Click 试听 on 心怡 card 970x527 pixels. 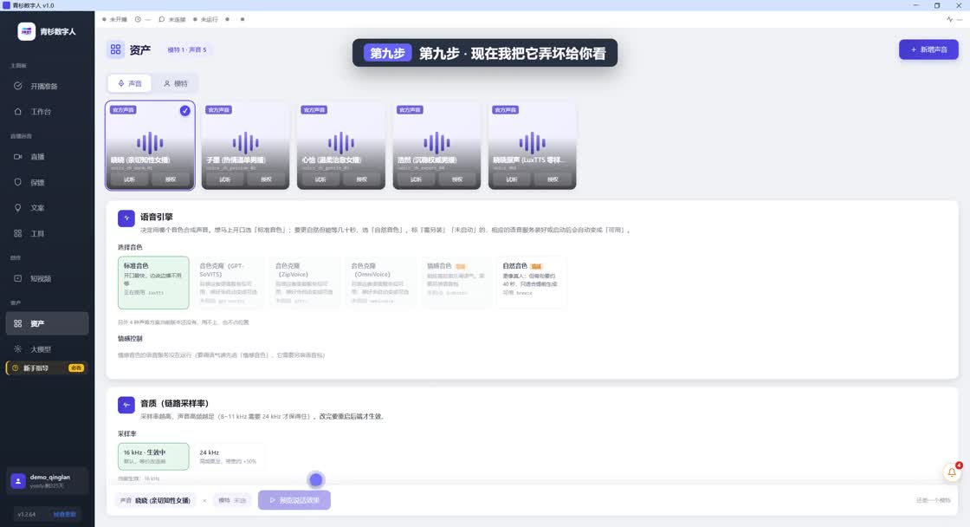point(320,179)
